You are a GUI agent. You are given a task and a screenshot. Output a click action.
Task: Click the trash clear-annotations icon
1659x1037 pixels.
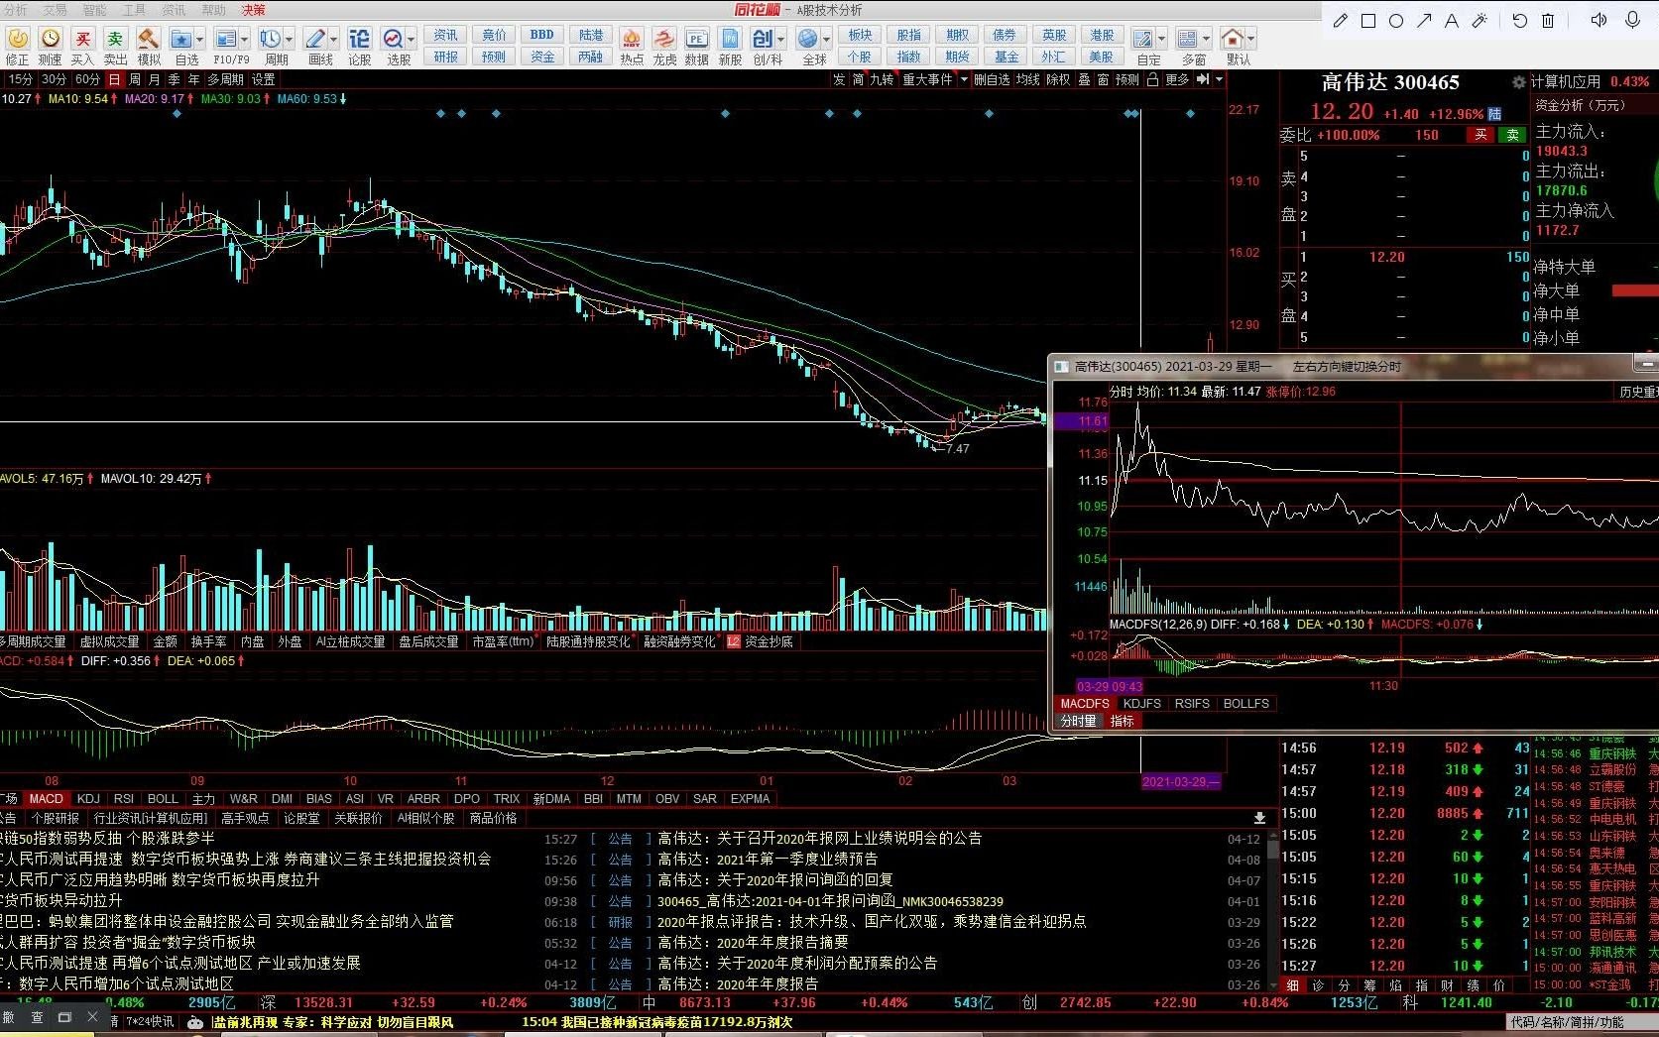pyautogui.click(x=1547, y=20)
